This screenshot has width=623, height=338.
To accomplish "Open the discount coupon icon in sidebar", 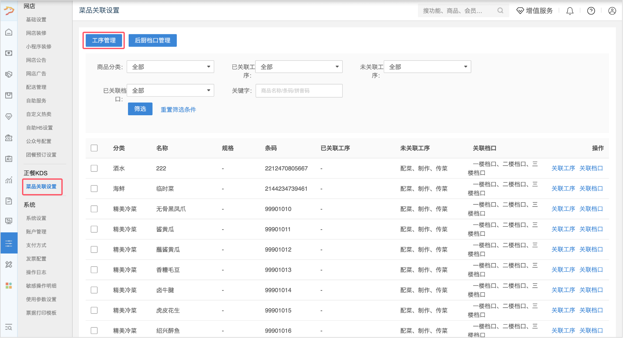I will (9, 138).
